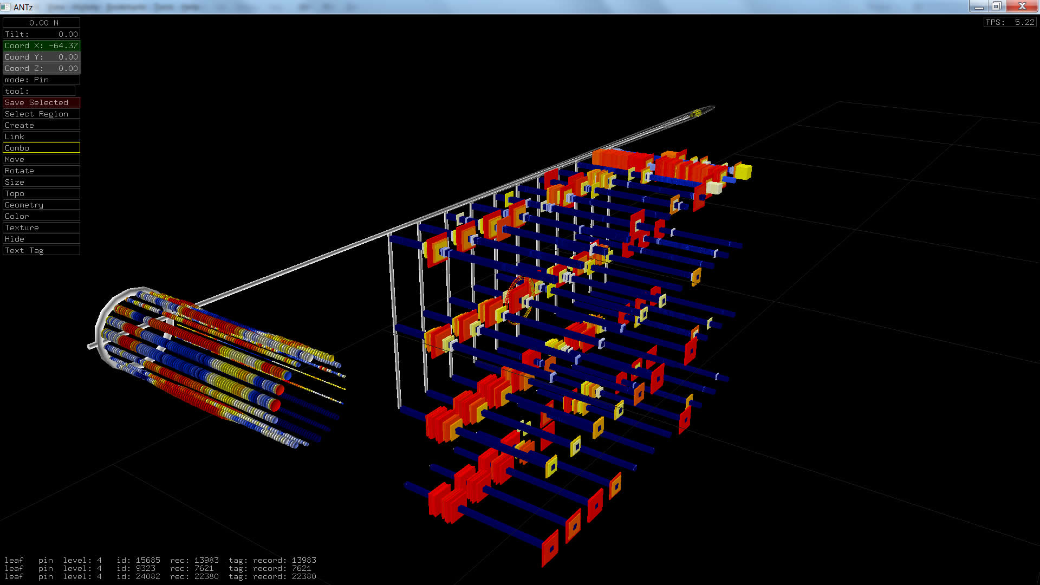
Task: Choose the Size tool
Action: [x=41, y=182]
